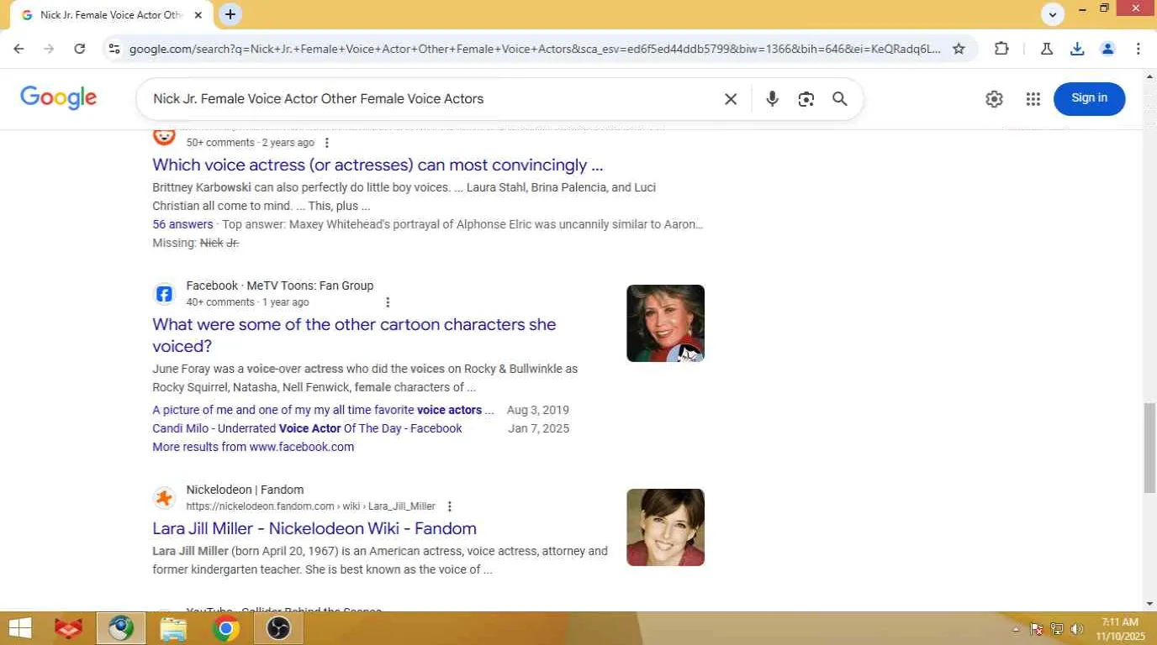Click the June Foray result thumbnail
1157x645 pixels.
point(665,323)
